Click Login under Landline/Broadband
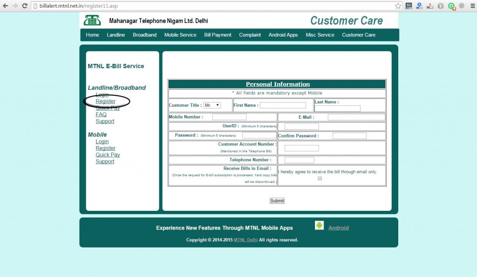477x277 pixels. tap(102, 95)
